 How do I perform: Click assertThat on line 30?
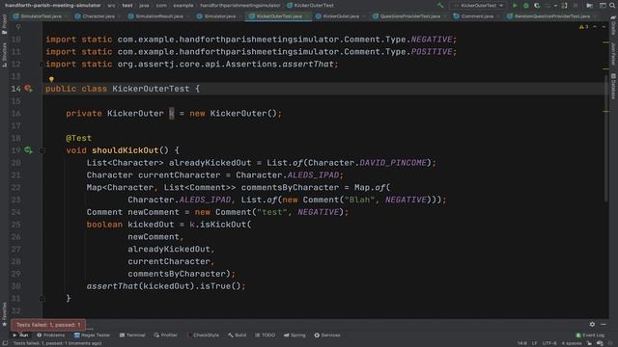pos(112,286)
